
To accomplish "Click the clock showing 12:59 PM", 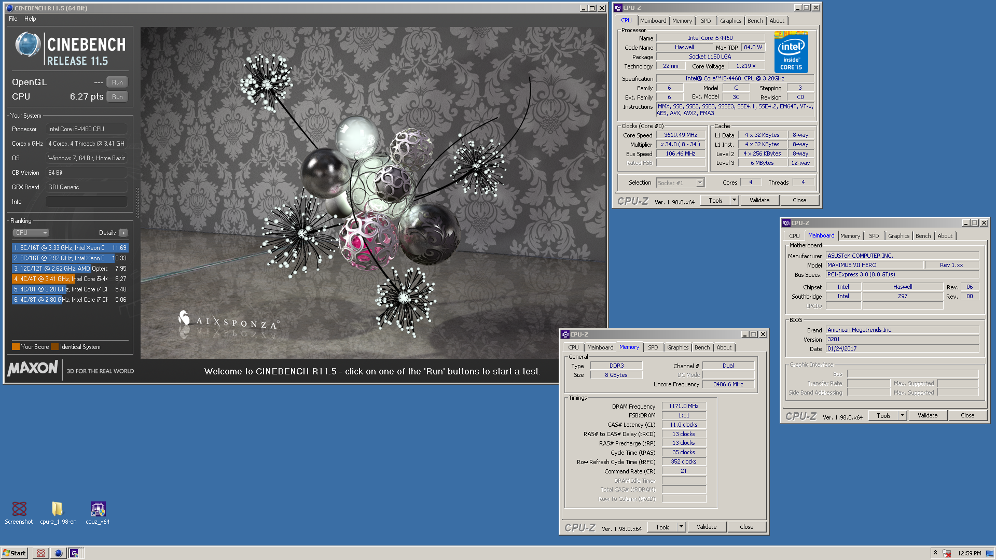I will [x=970, y=553].
